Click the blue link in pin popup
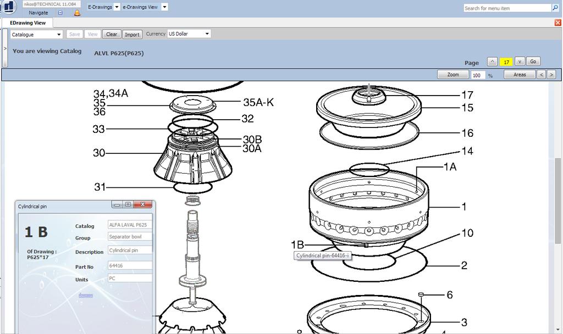This screenshot has width=563, height=334. click(x=85, y=295)
